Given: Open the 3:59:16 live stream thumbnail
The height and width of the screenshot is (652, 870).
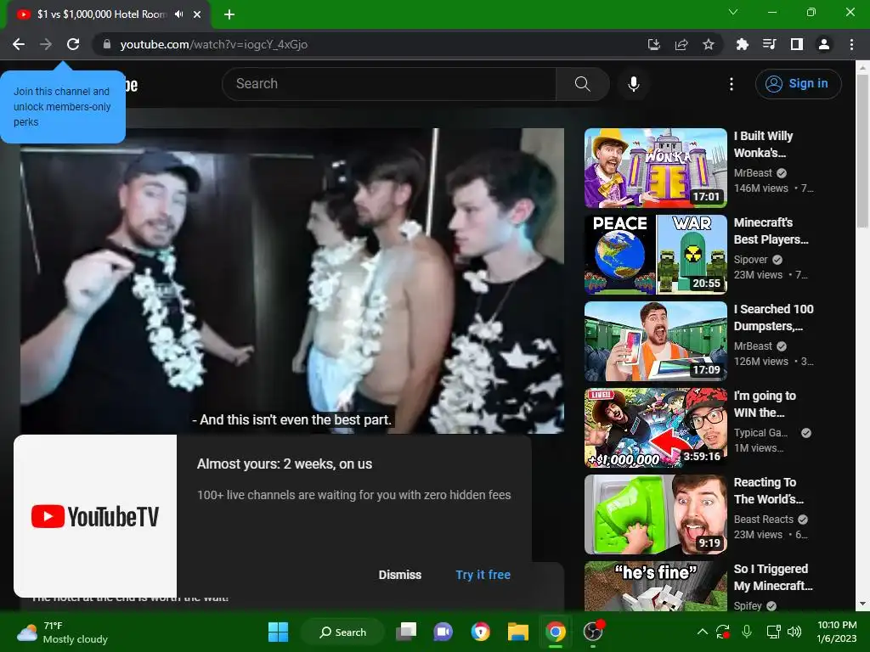Looking at the screenshot, I should [655, 428].
